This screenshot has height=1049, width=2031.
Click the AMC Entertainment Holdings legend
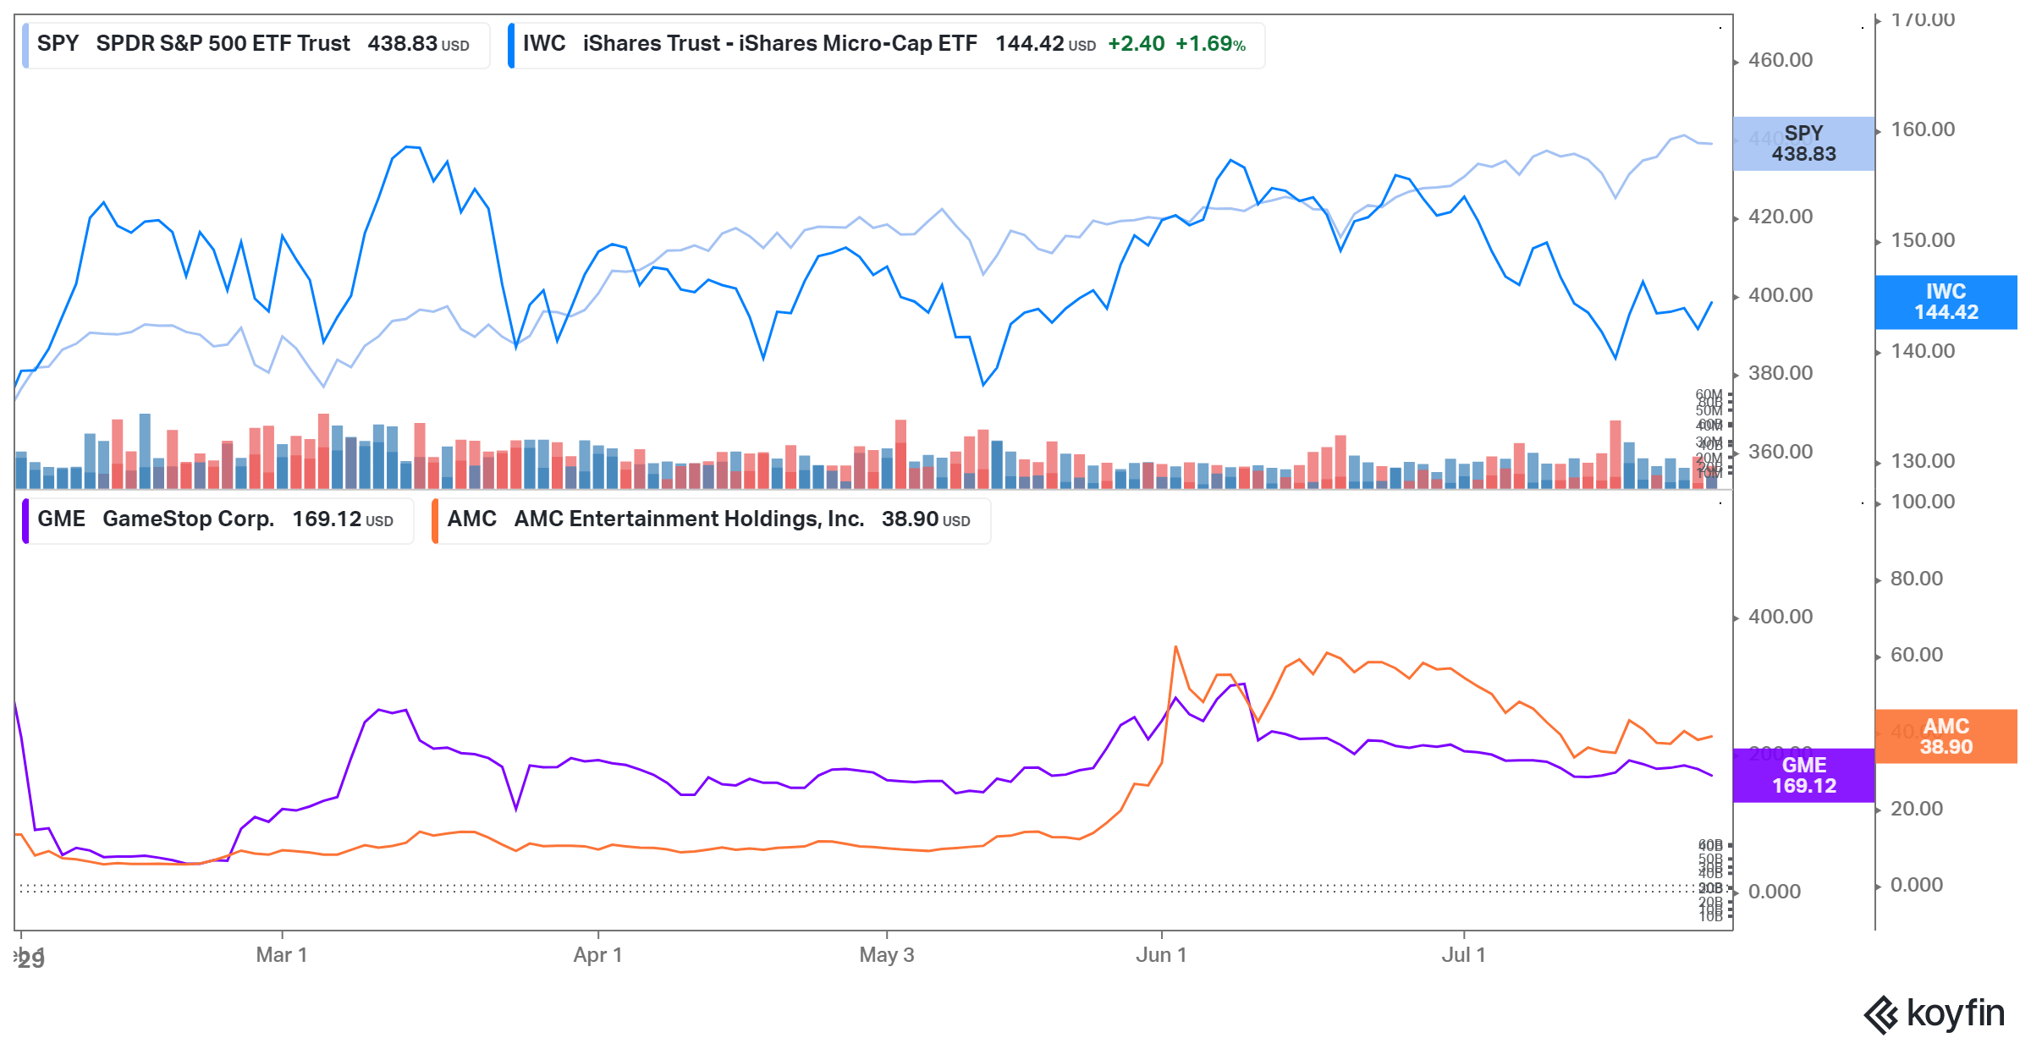[711, 520]
